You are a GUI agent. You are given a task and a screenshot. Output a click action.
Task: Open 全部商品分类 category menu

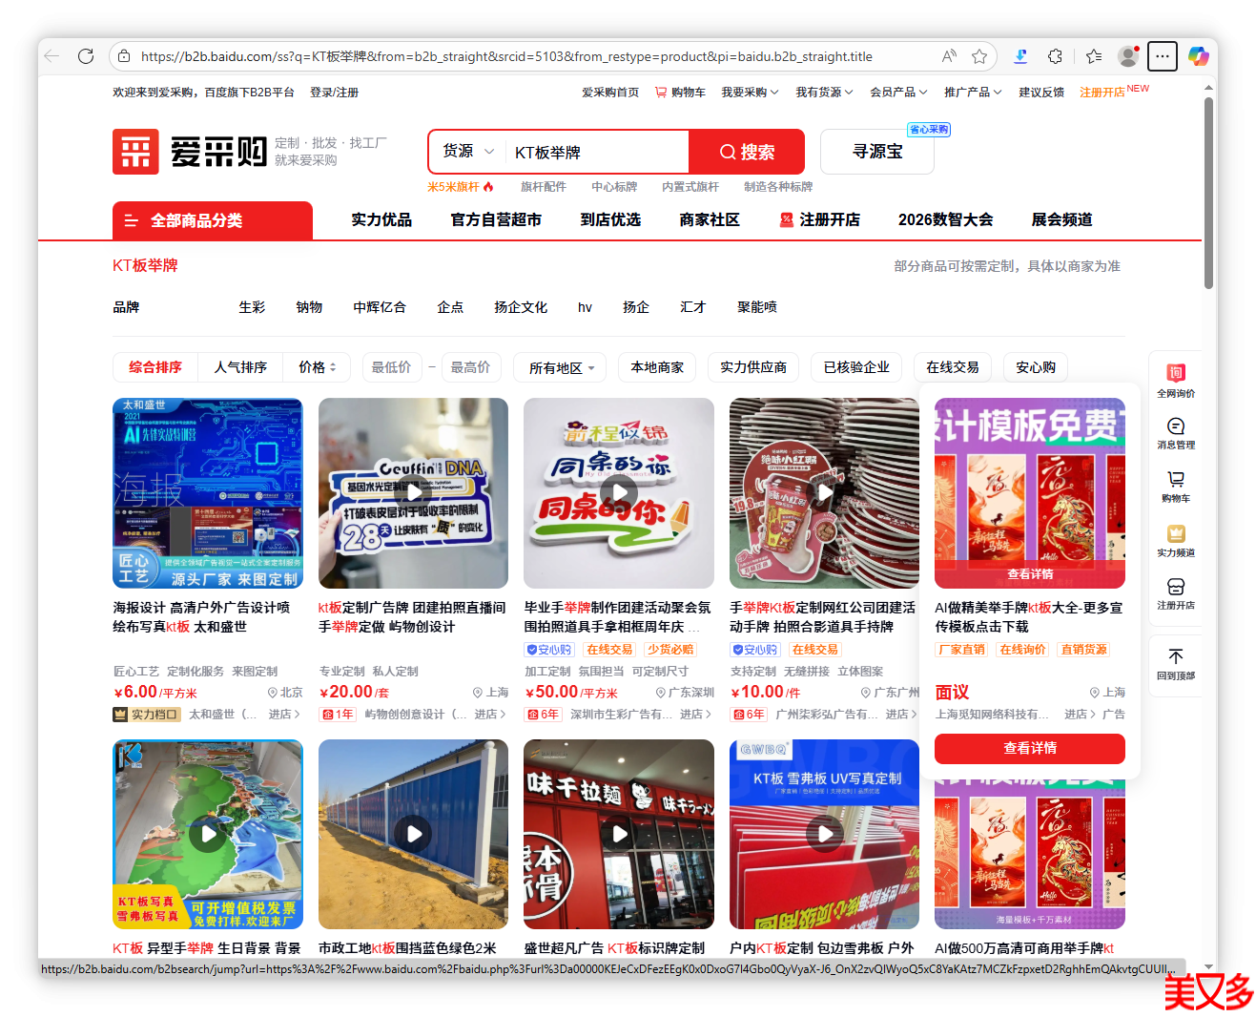213,220
